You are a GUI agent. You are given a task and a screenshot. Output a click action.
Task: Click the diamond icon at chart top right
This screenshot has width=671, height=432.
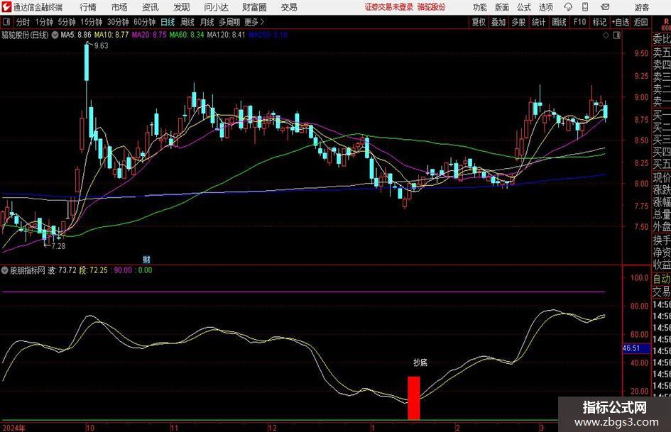[606, 35]
